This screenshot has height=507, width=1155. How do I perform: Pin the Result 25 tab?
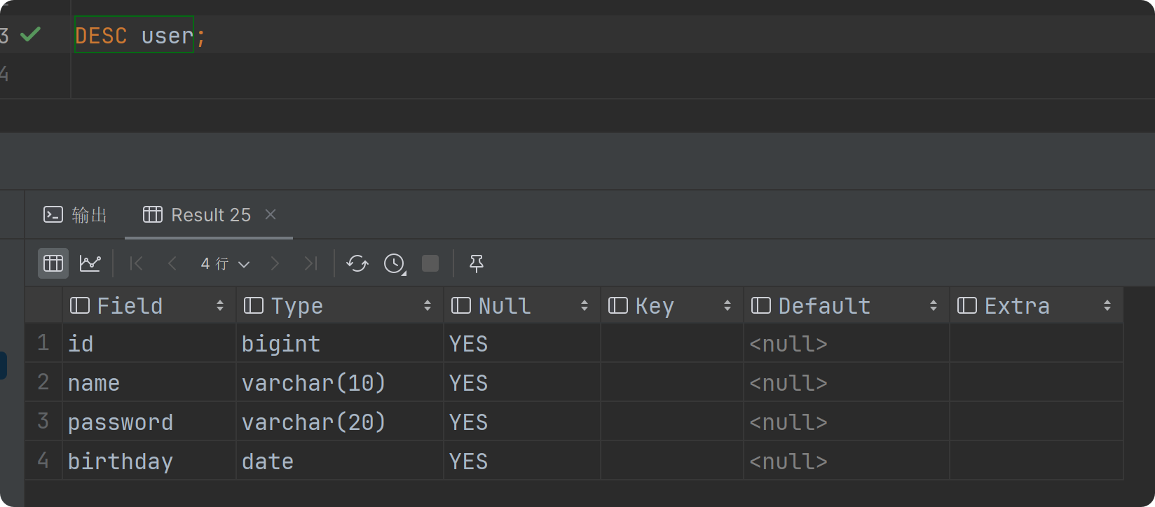pos(477,263)
